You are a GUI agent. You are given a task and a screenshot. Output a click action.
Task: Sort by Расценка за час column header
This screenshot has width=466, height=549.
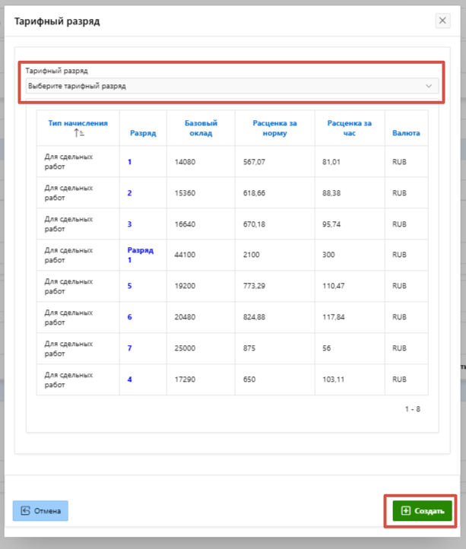coord(349,128)
